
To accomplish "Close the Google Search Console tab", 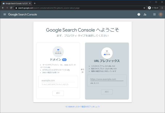I will pos(30,3).
